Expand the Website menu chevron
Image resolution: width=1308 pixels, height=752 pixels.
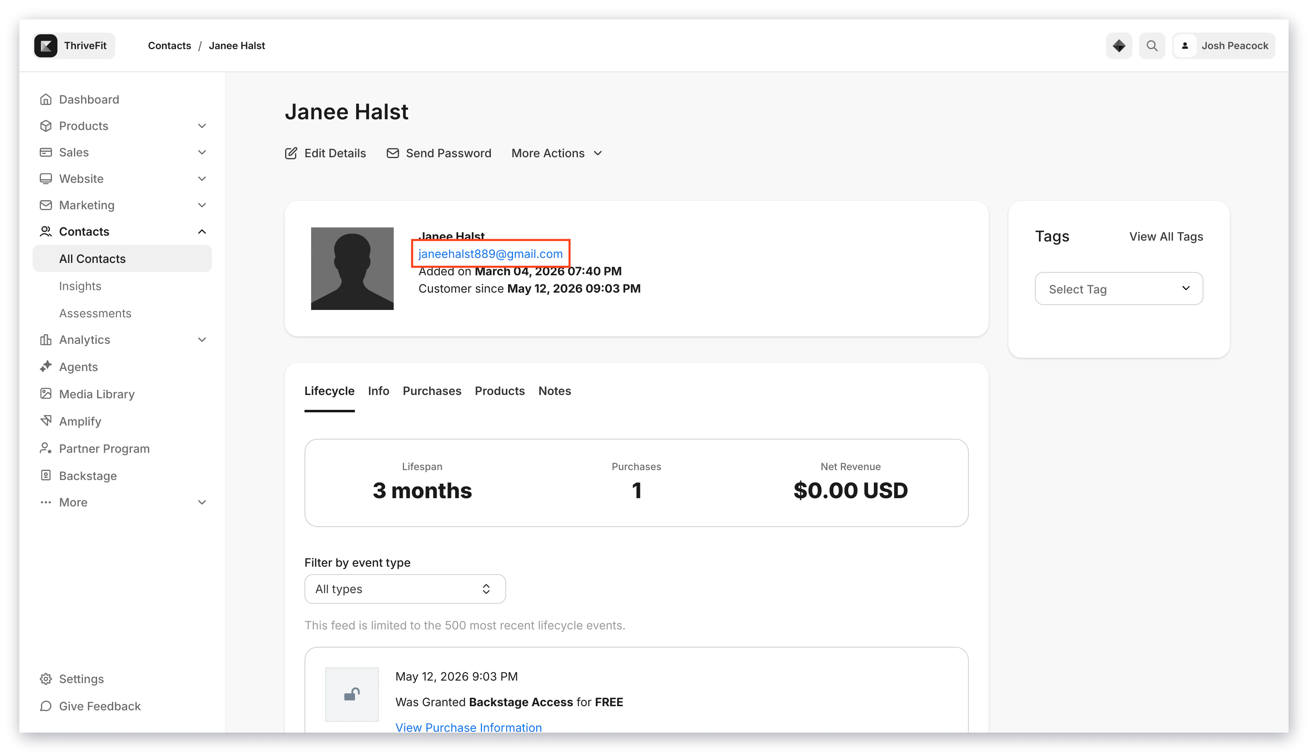coord(202,179)
